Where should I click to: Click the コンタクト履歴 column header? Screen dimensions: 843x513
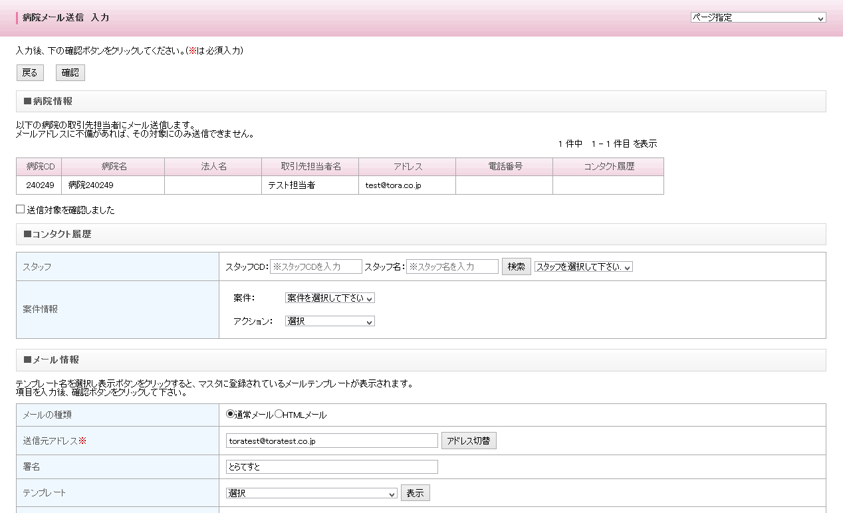tap(608, 167)
